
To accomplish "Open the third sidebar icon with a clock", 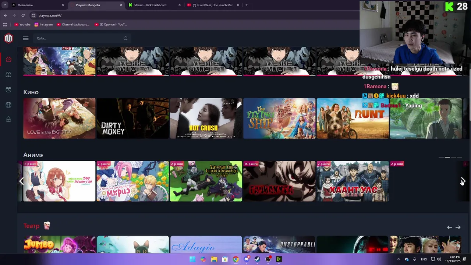I will coord(8,90).
